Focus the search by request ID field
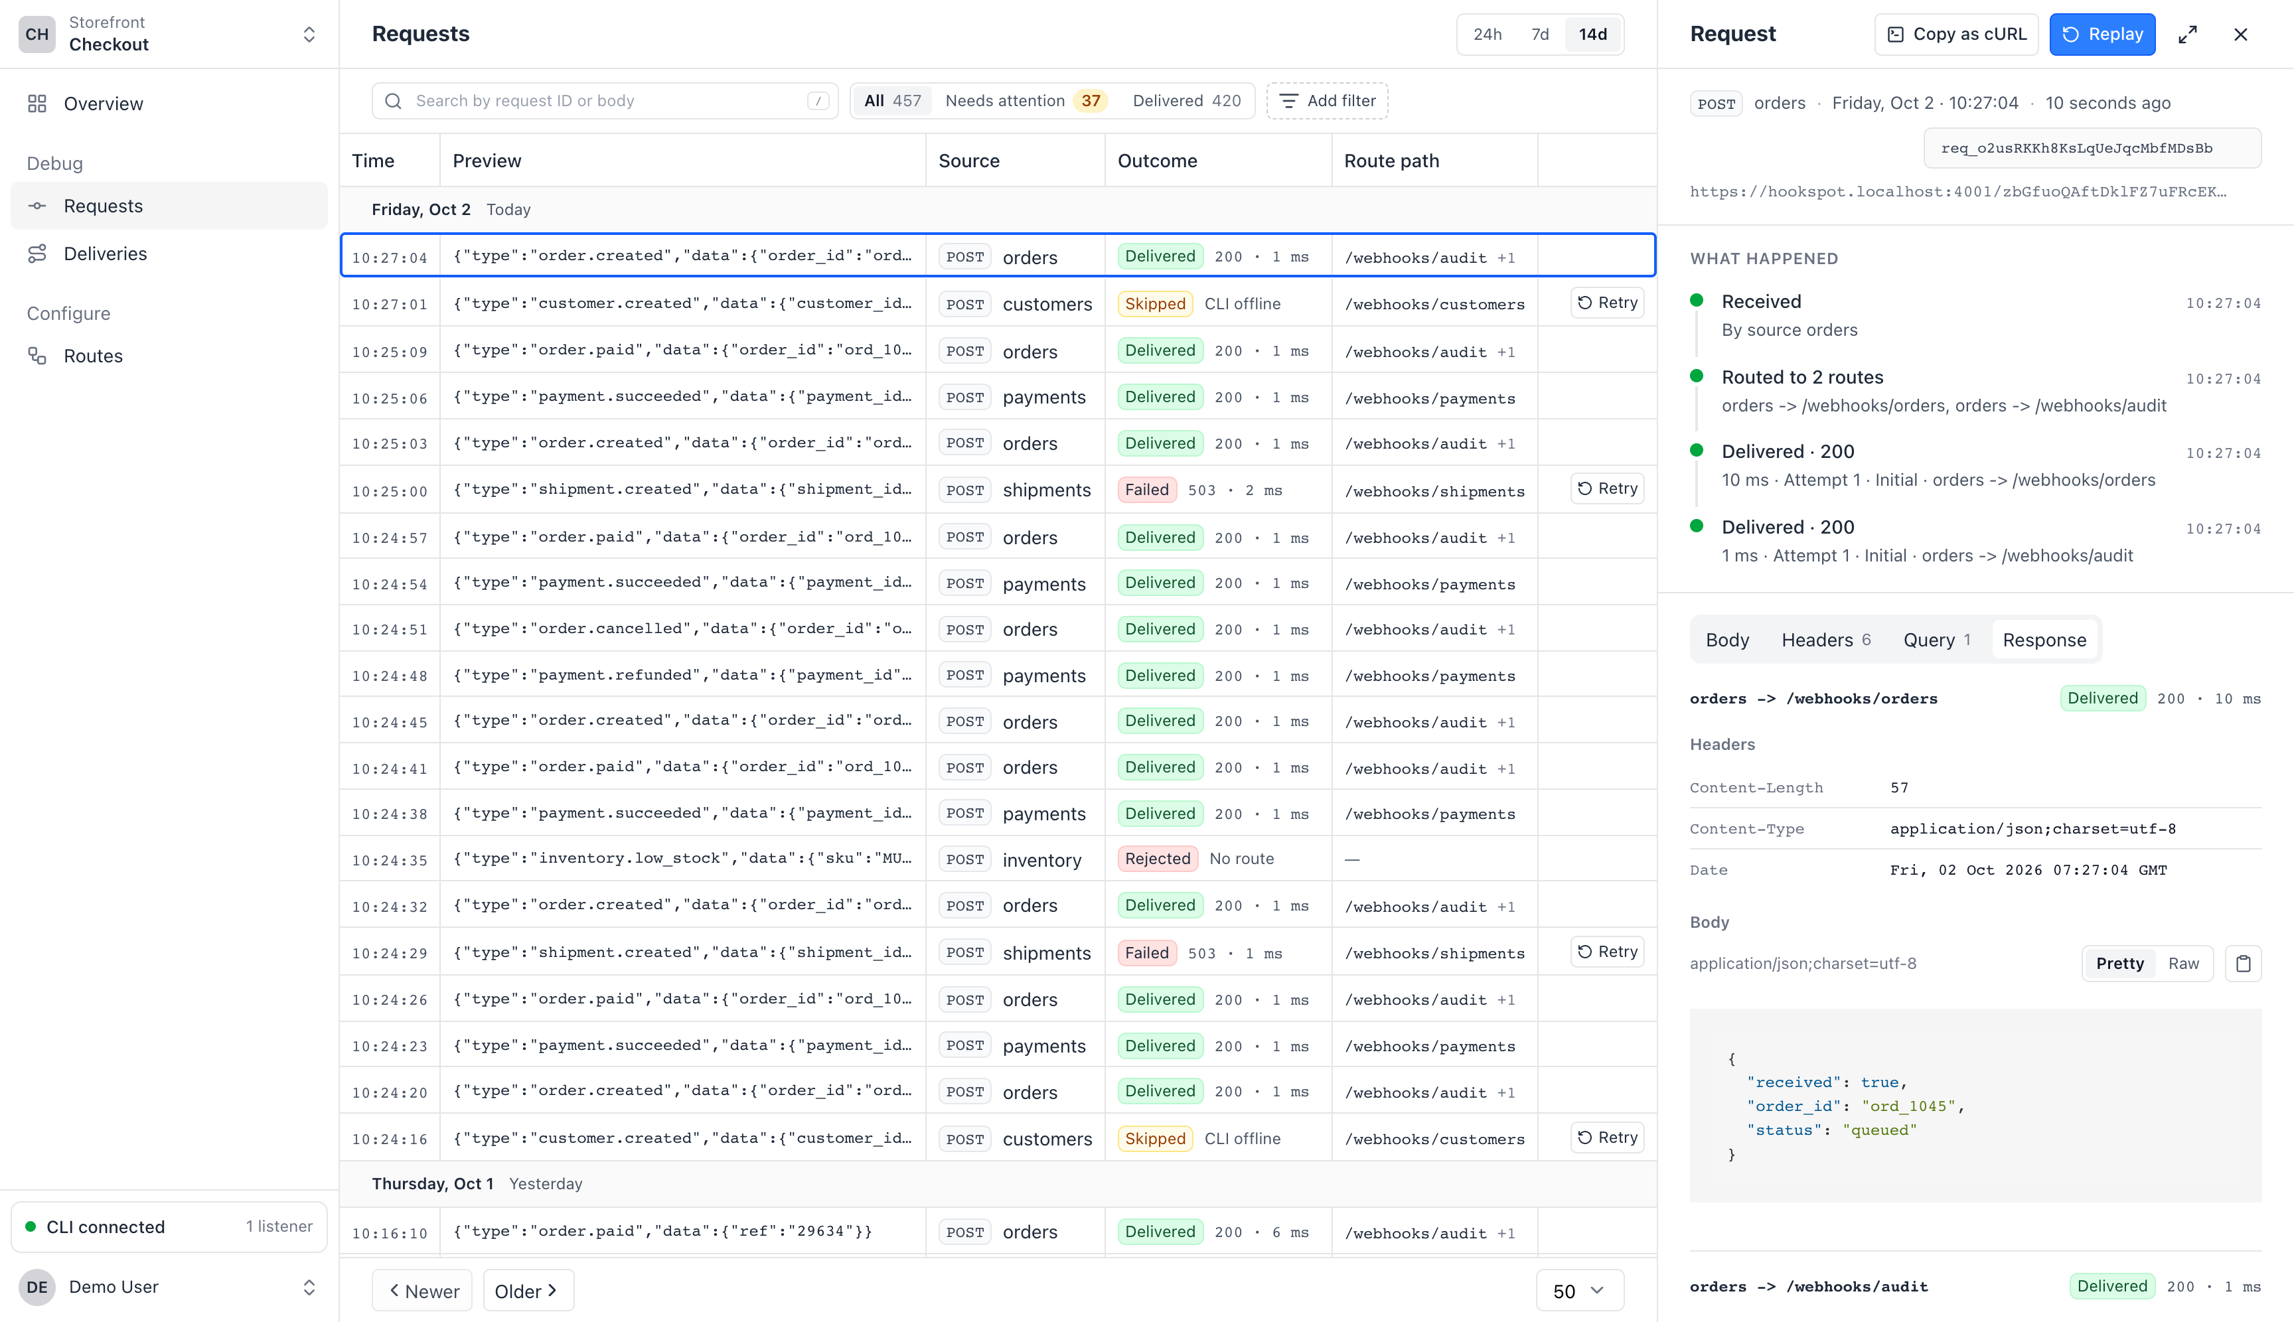The image size is (2294, 1322). 605,101
